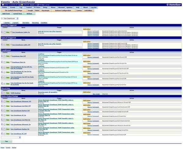Click the Top button at page bottom
The image size is (183, 149).
(x=6, y=141)
